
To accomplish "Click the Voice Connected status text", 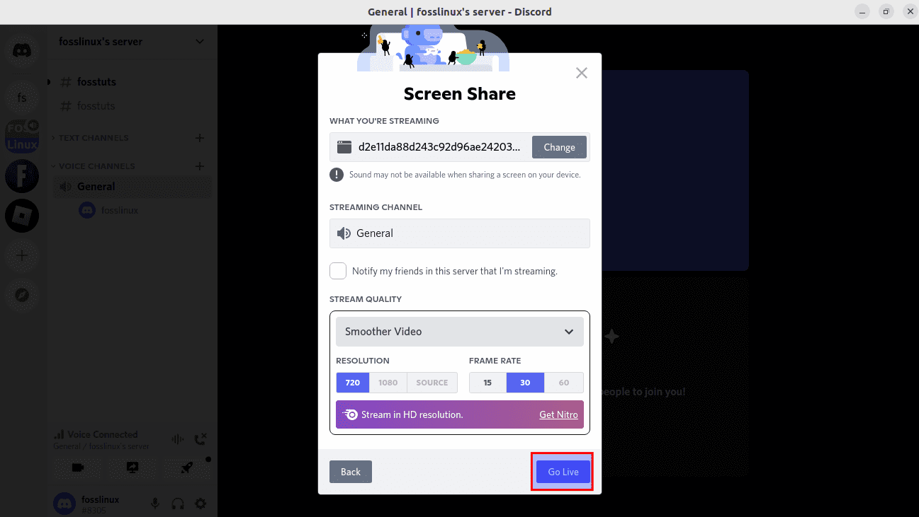I will click(103, 434).
